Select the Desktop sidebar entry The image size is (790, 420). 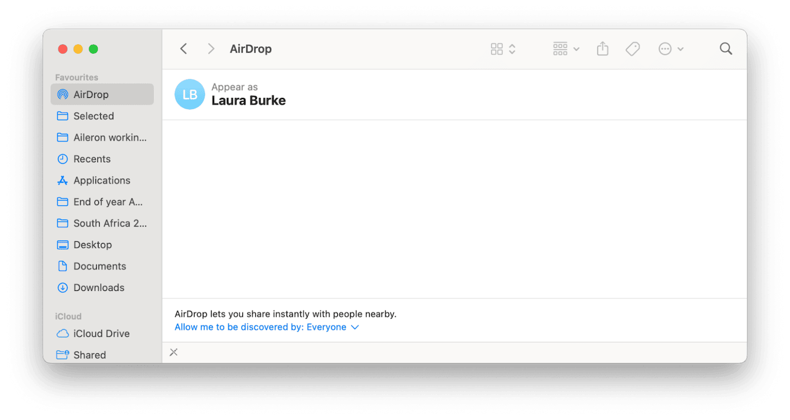(92, 244)
